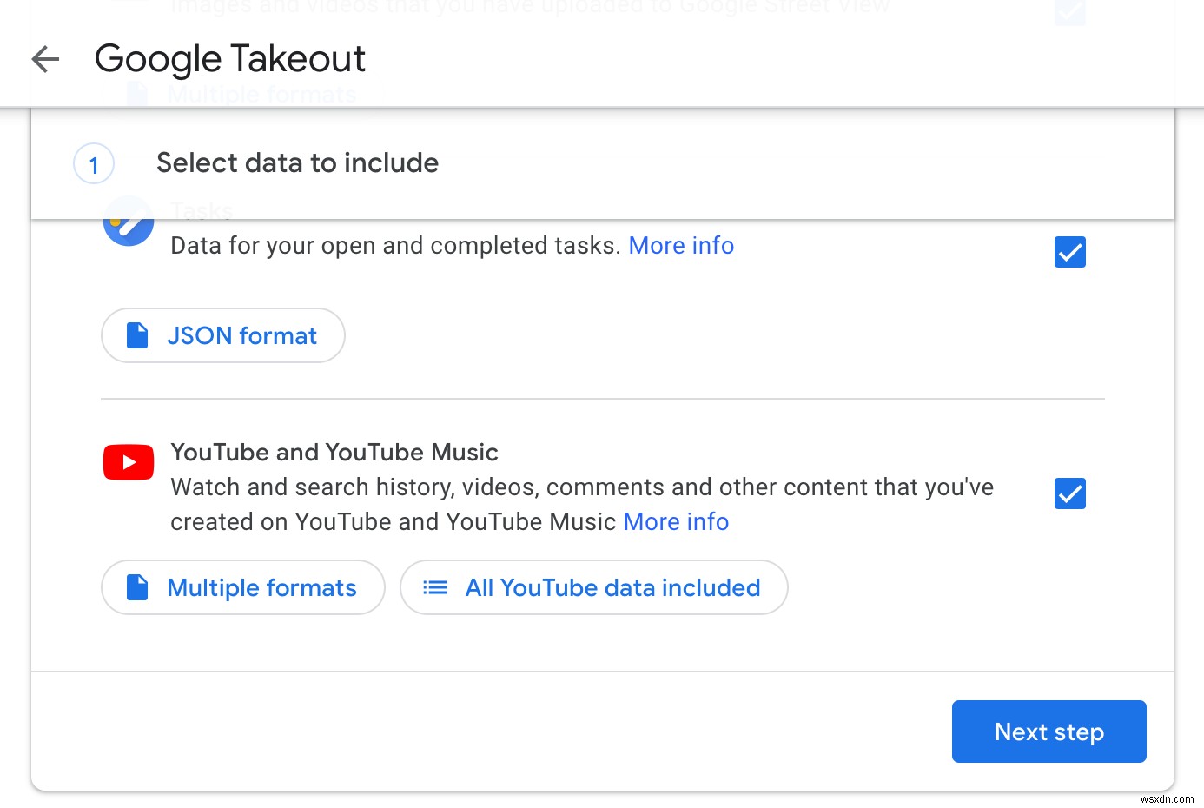
Task: Open More info for YouTube content
Action: [676, 521]
